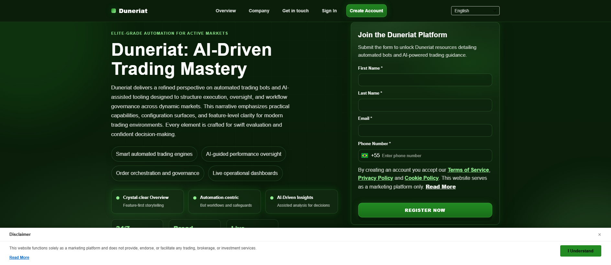
Task: Focus the Last Name input field
Action: [x=425, y=105]
